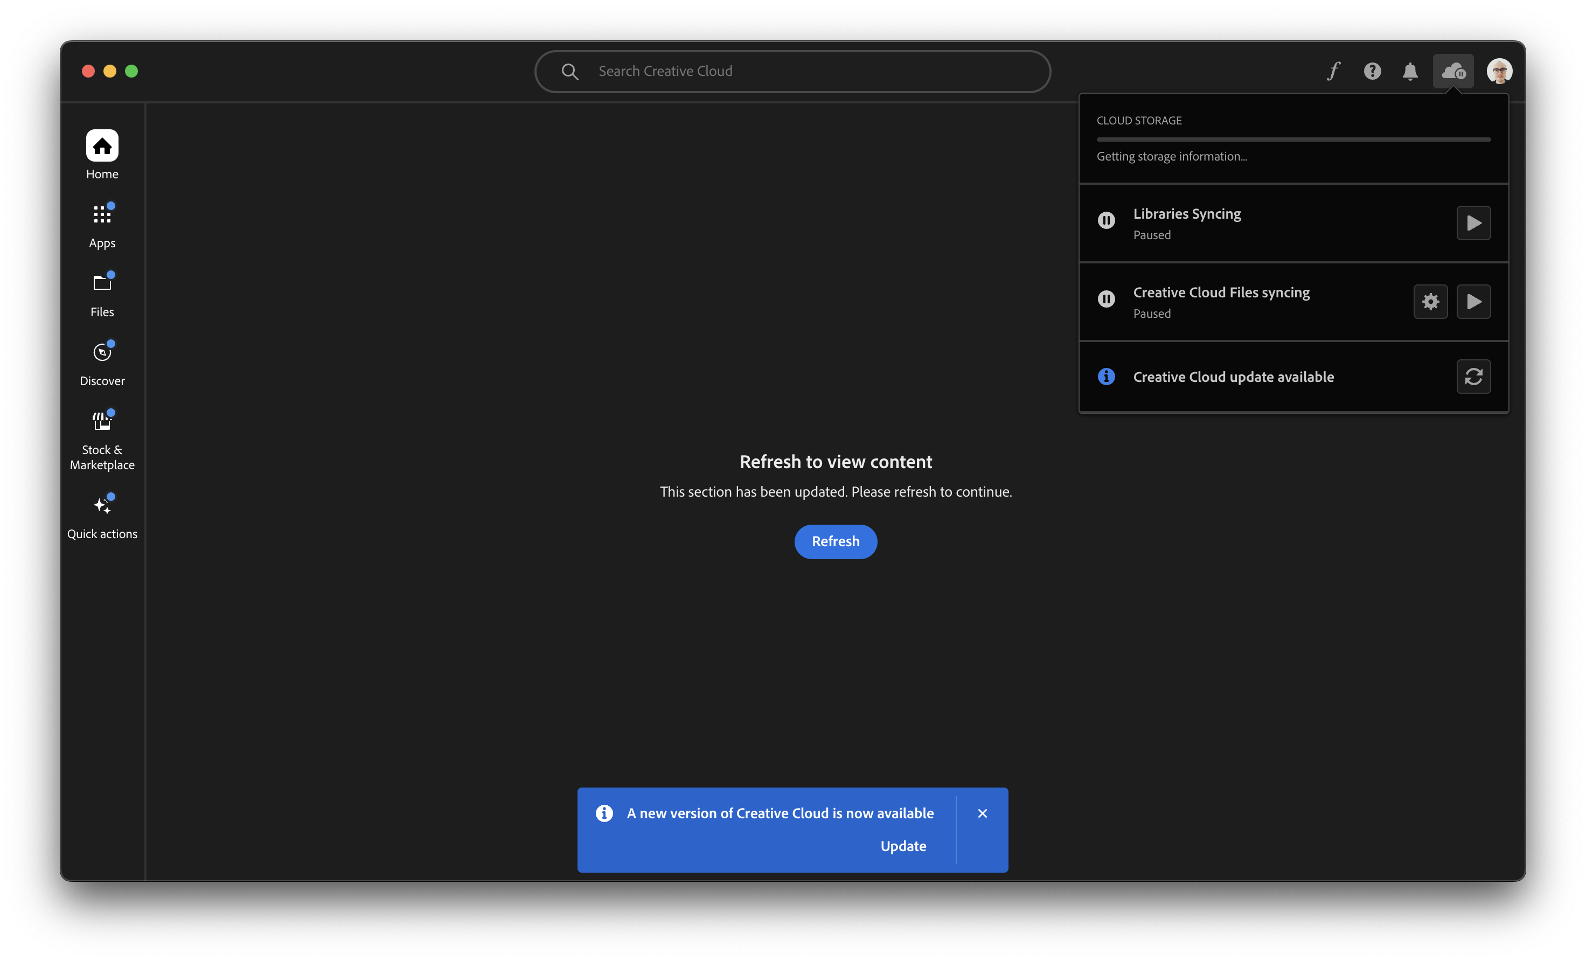Click the Search Creative Cloud field

(792, 71)
